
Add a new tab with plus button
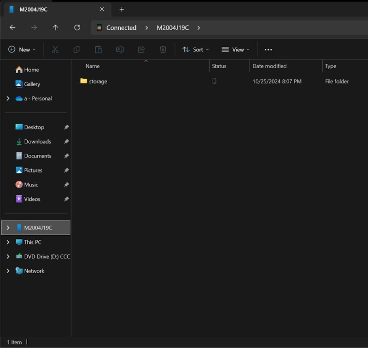tap(122, 10)
